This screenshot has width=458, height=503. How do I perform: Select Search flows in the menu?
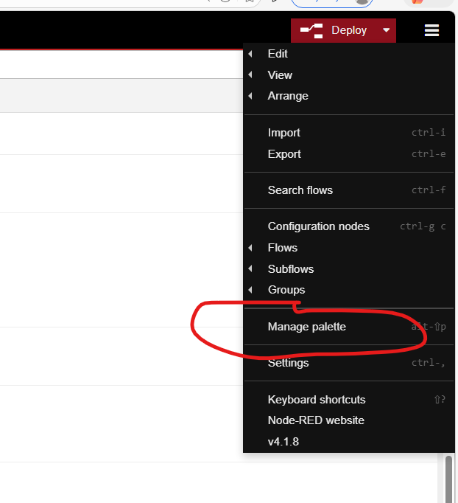point(300,190)
